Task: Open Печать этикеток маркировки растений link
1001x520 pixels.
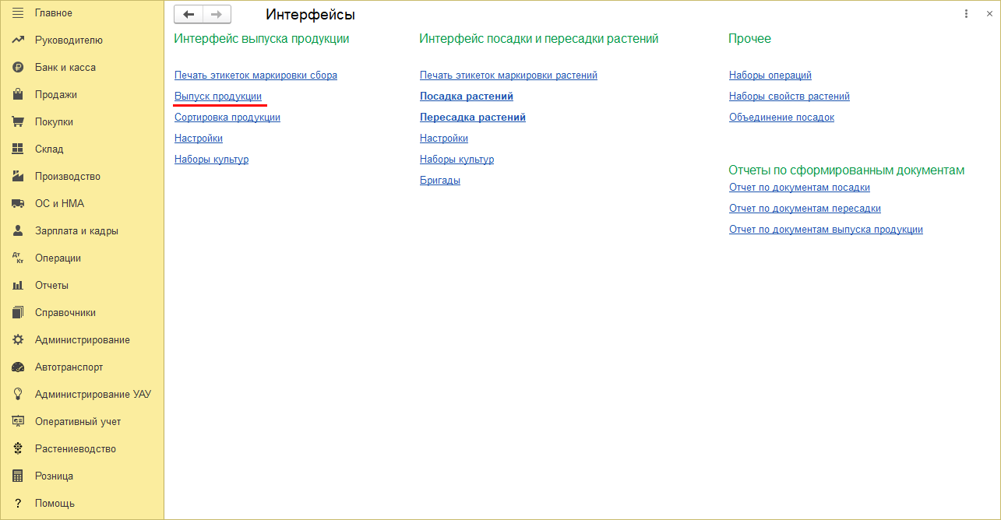Action: 509,76
